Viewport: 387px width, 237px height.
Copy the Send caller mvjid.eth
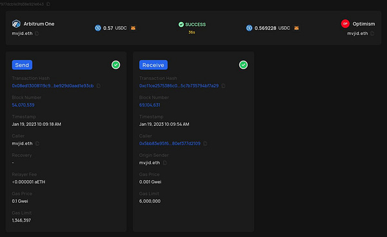[x=37, y=143]
